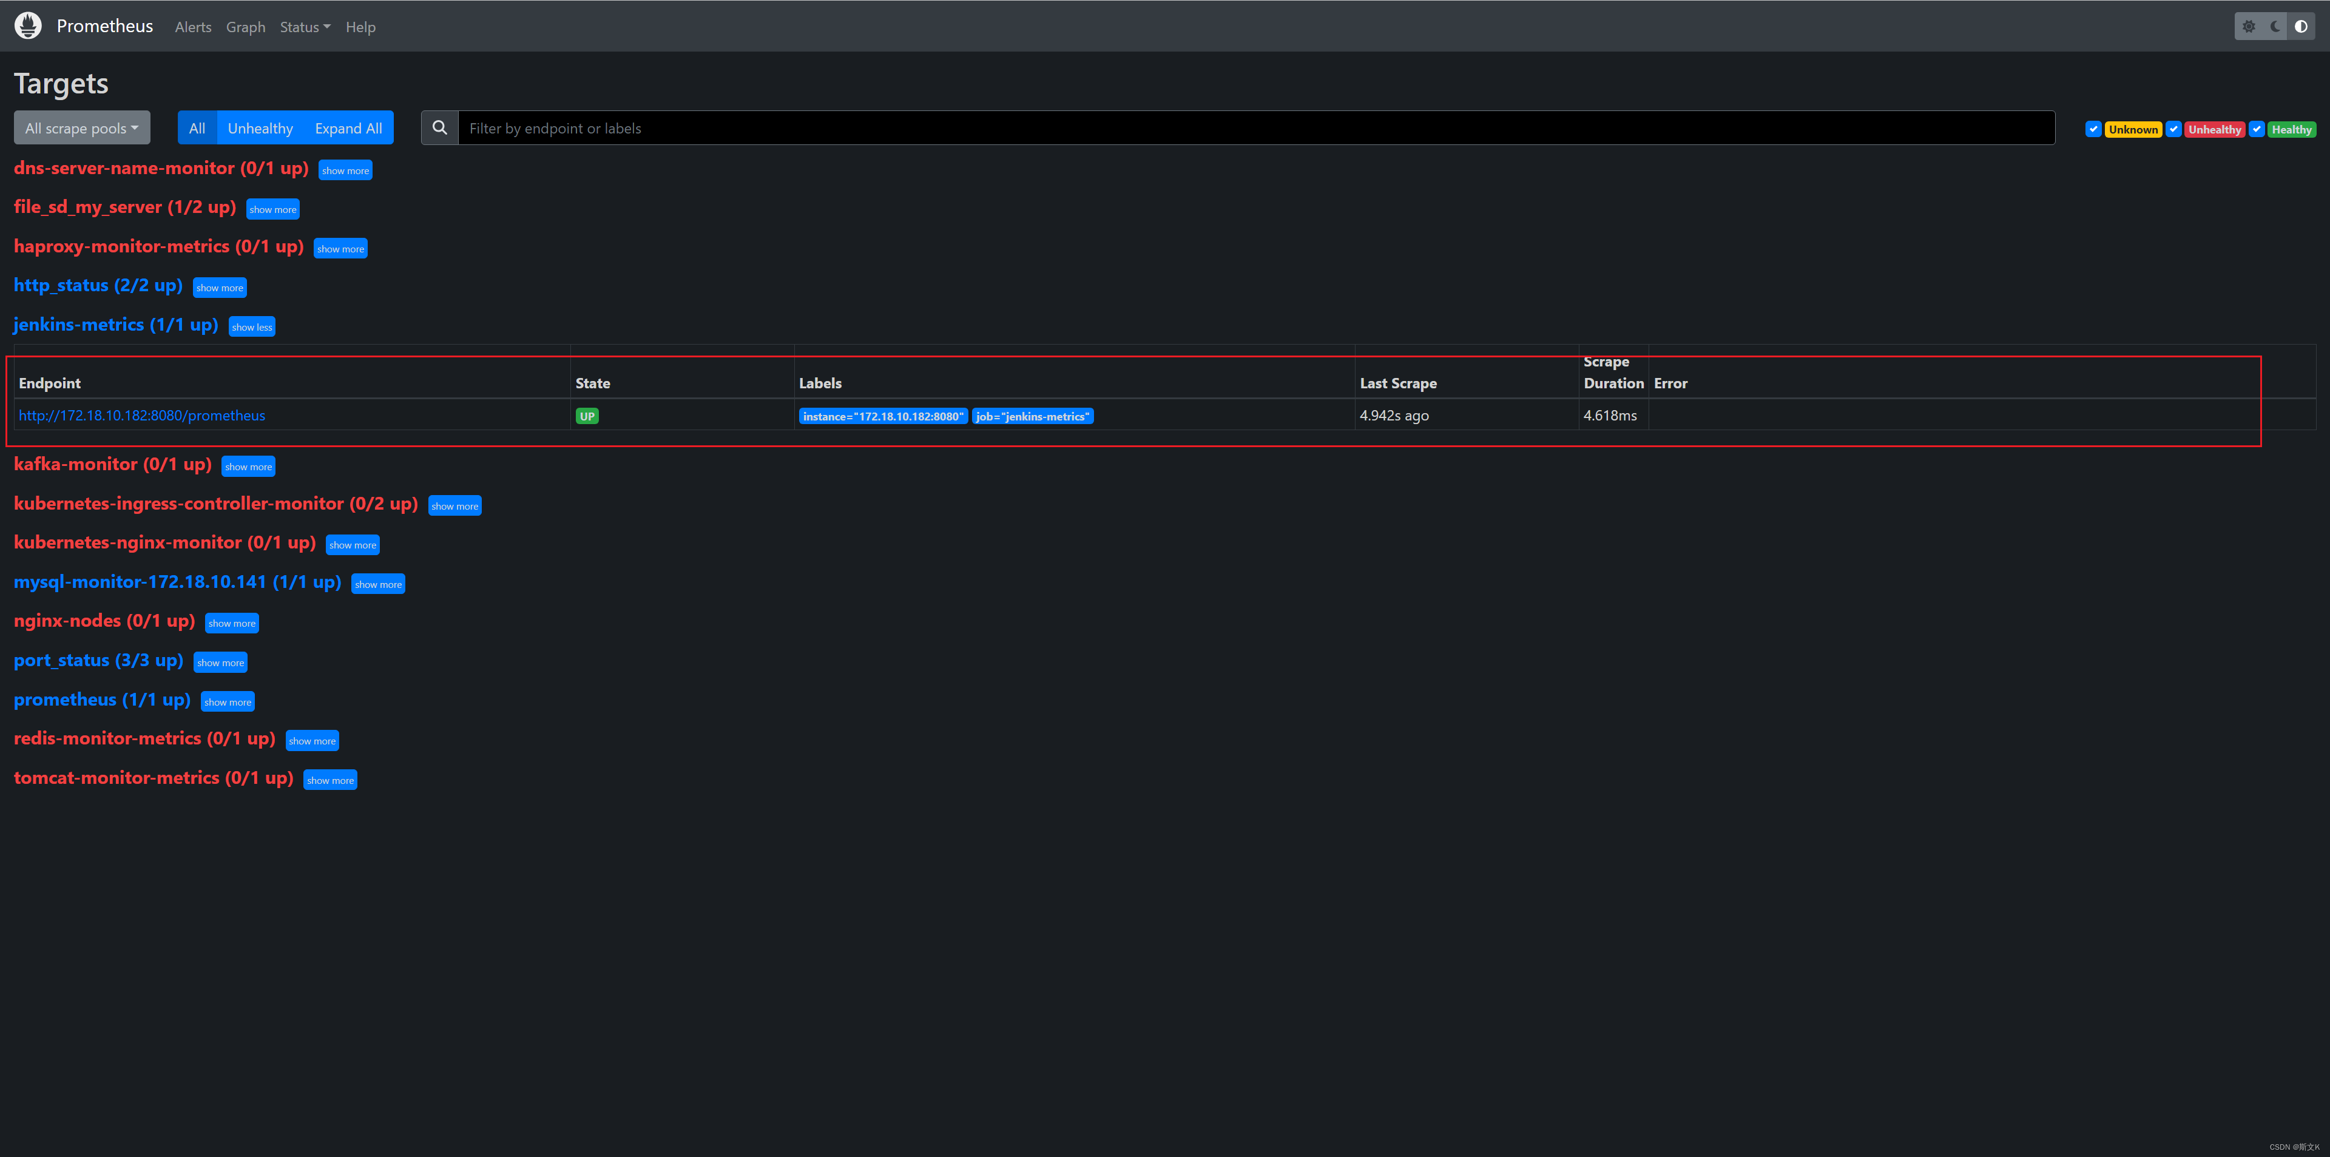Viewport: 2330px width, 1157px height.
Task: Open the jenkins endpoint URL link
Action: click(x=142, y=415)
